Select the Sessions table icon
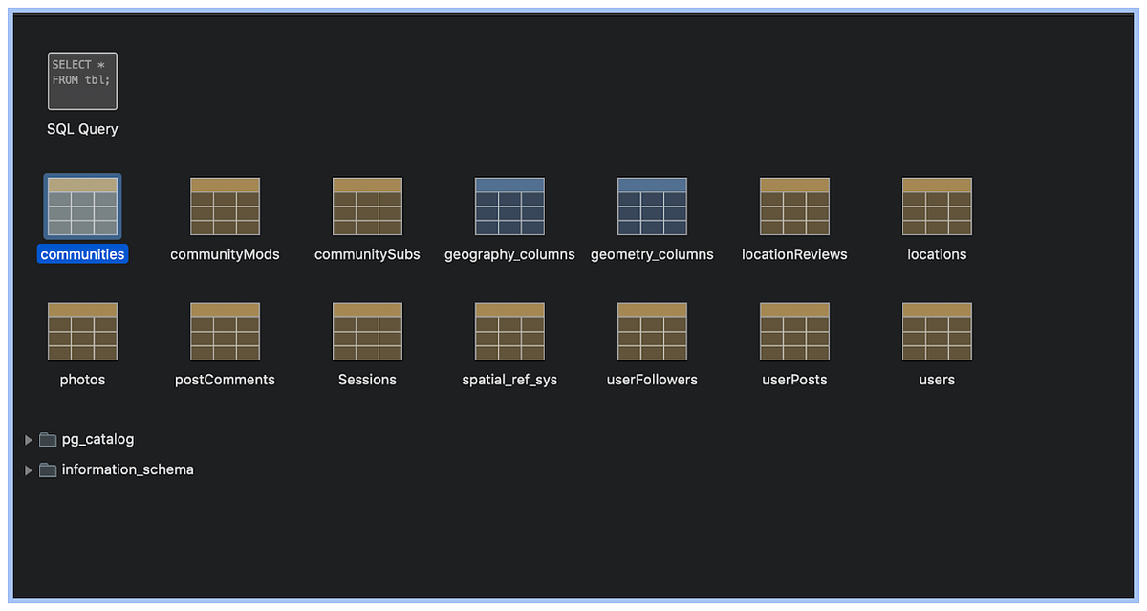The width and height of the screenshot is (1147, 611). click(x=367, y=332)
